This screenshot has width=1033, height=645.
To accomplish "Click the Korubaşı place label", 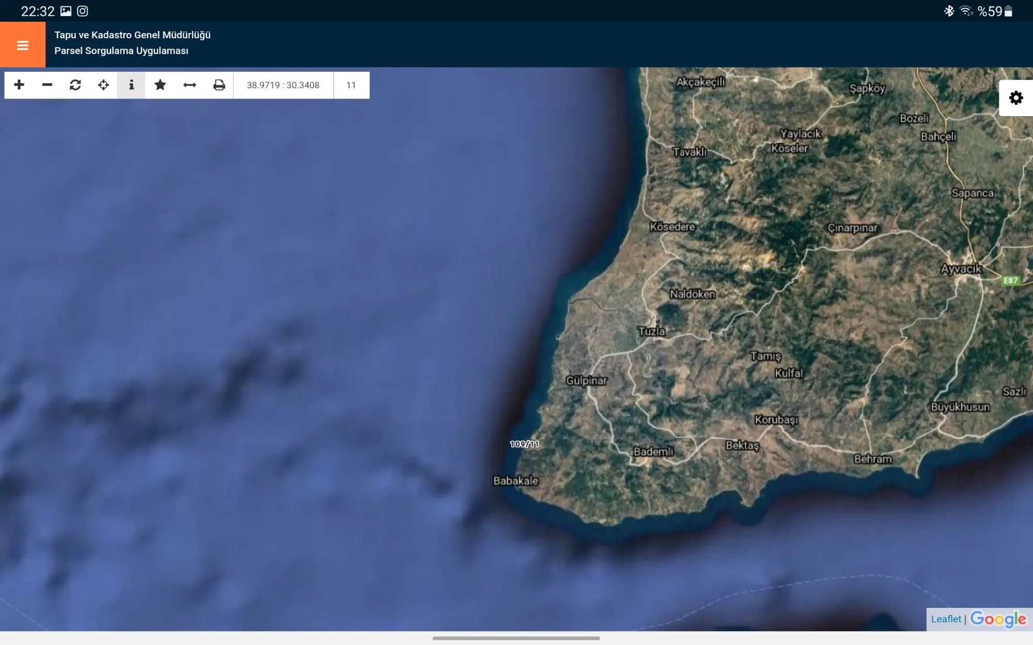I will tap(776, 420).
